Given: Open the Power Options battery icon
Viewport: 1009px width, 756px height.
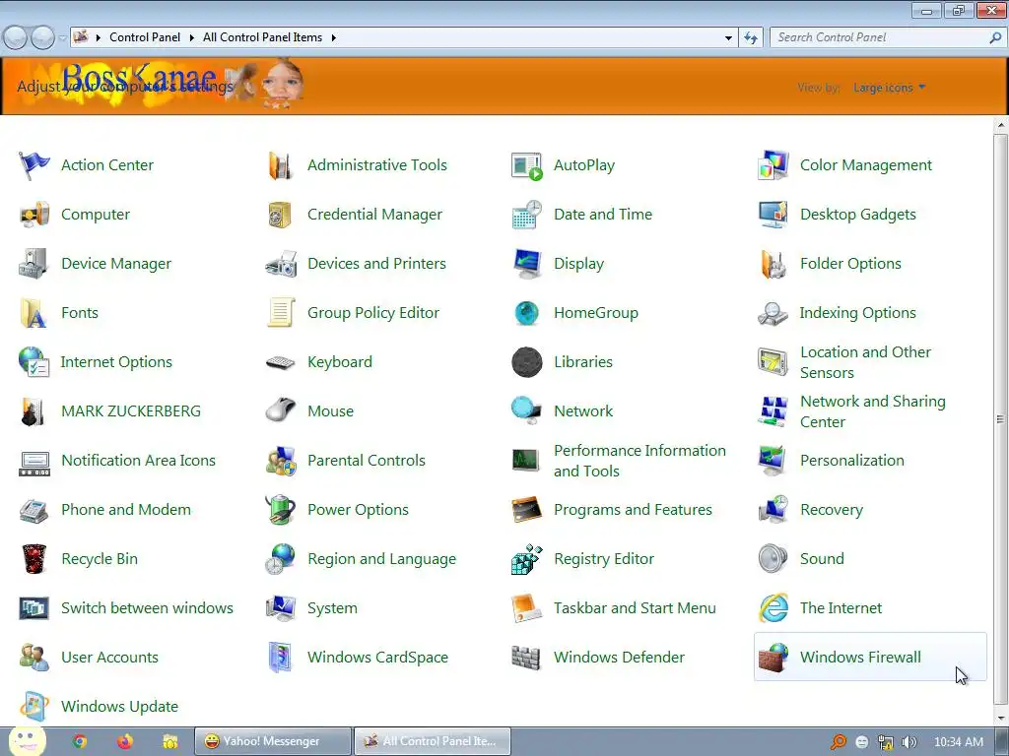Looking at the screenshot, I should click(x=281, y=510).
